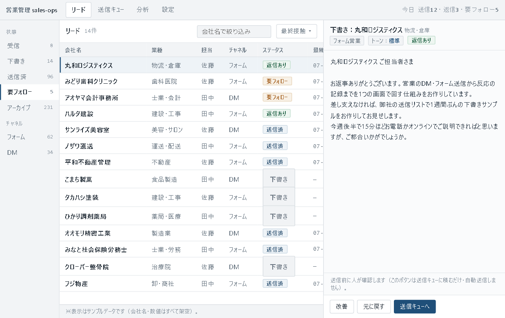Viewport: 505px width, 318px height.
Task: Select 下書き filter in sidebar
Action: pos(29,61)
